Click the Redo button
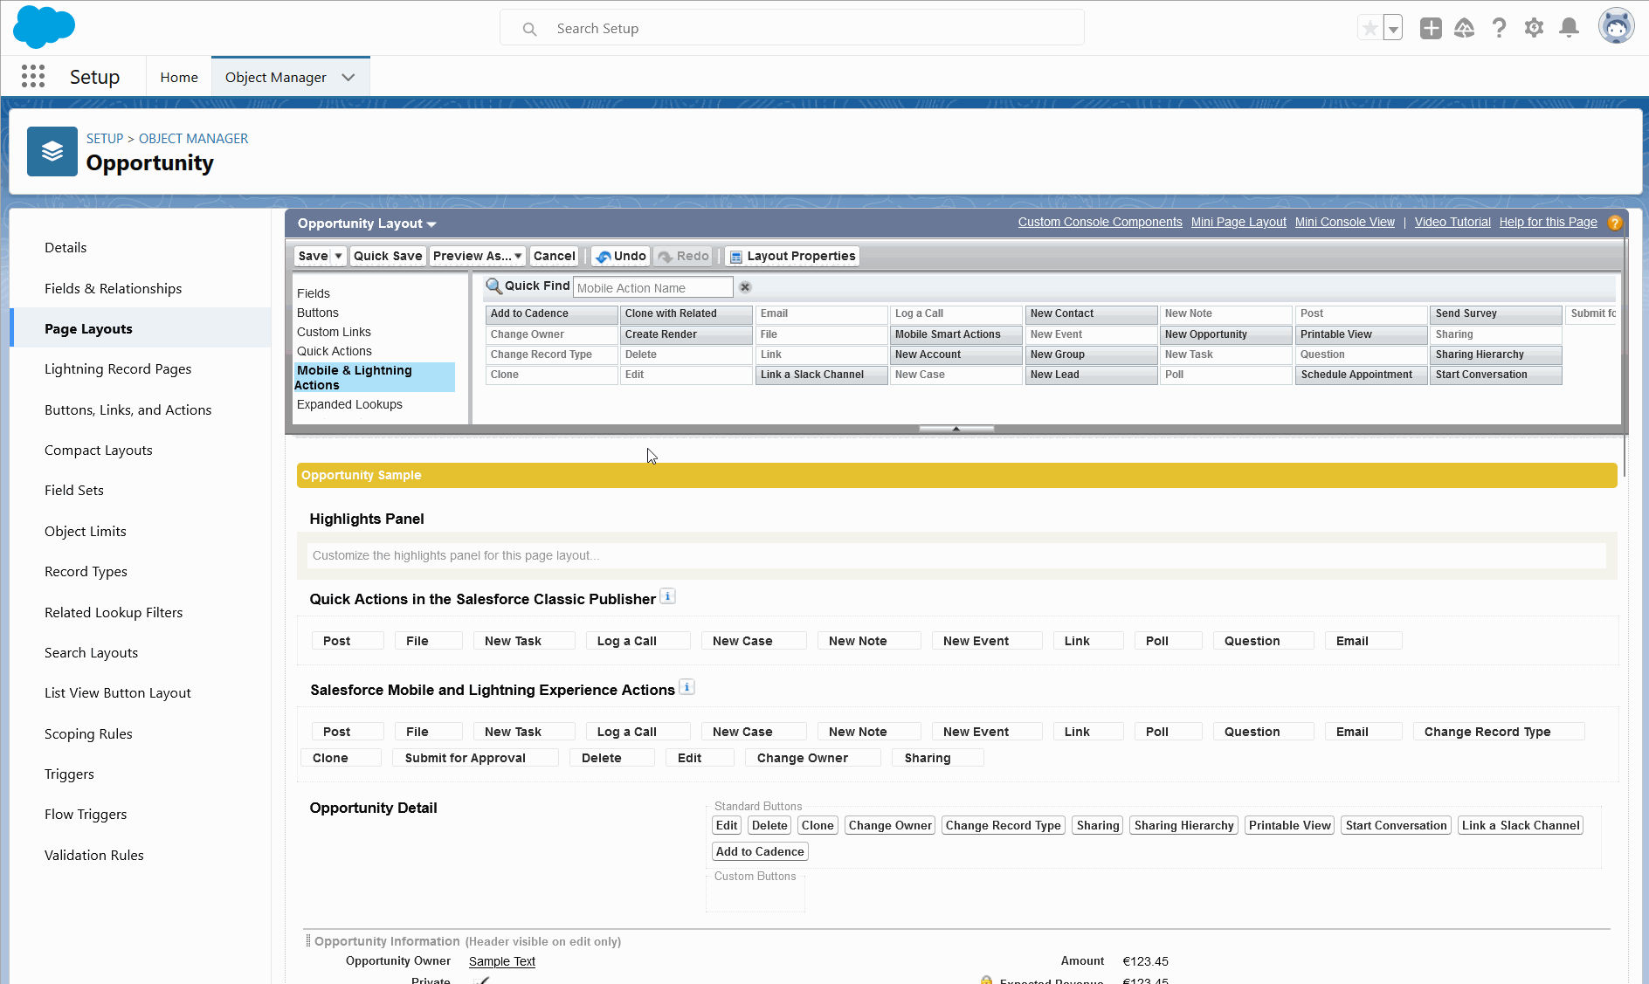This screenshot has height=984, width=1649. coord(683,256)
